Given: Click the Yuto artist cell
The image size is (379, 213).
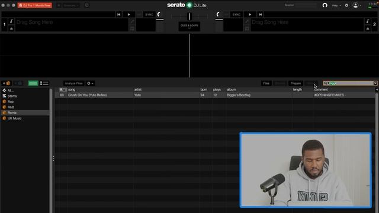Looking at the screenshot, I should pos(137,95).
